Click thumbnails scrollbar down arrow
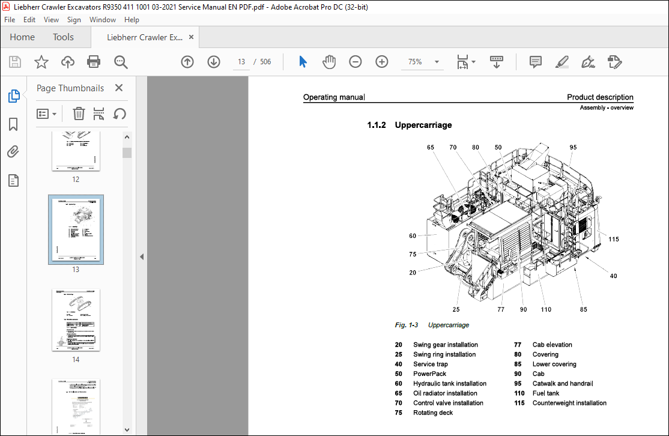Viewport: 669px width, 436px height. tap(127, 429)
